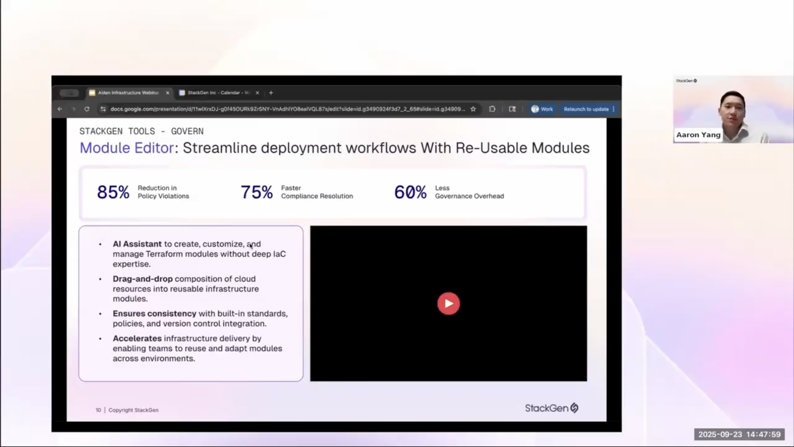
Task: Click the docs.google.com address bar
Action: [288, 109]
